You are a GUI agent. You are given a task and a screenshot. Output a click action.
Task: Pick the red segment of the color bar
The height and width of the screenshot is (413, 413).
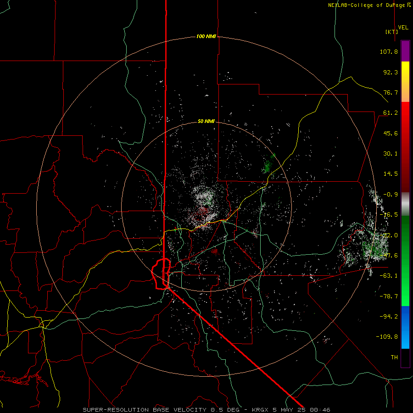coord(405,147)
